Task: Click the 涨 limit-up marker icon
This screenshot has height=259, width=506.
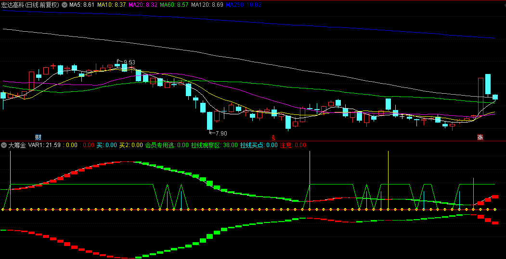Action: (480, 137)
